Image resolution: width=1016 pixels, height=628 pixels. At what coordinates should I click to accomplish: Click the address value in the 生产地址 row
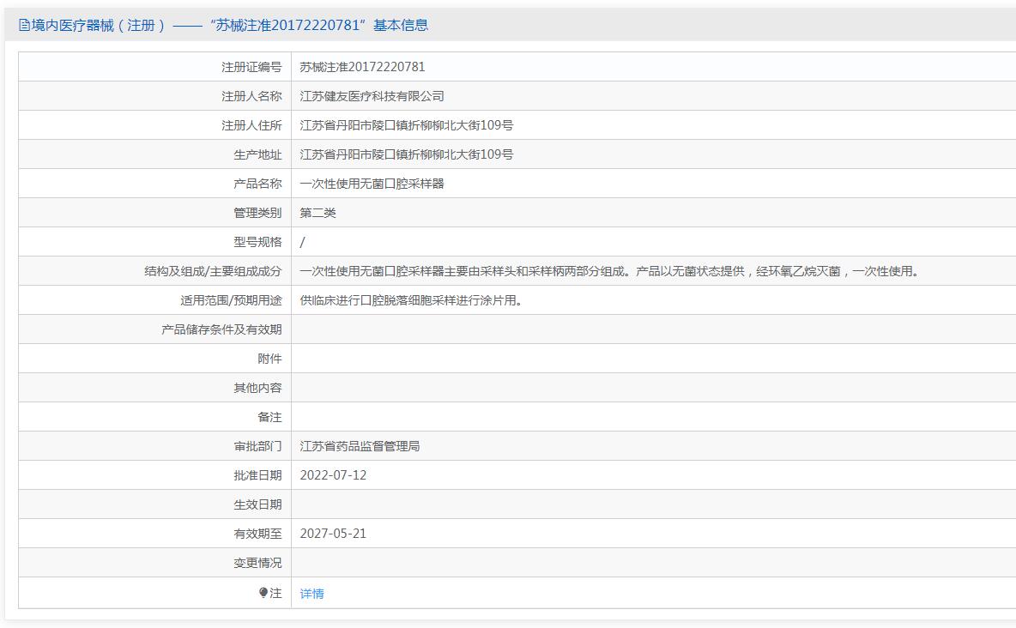(406, 154)
